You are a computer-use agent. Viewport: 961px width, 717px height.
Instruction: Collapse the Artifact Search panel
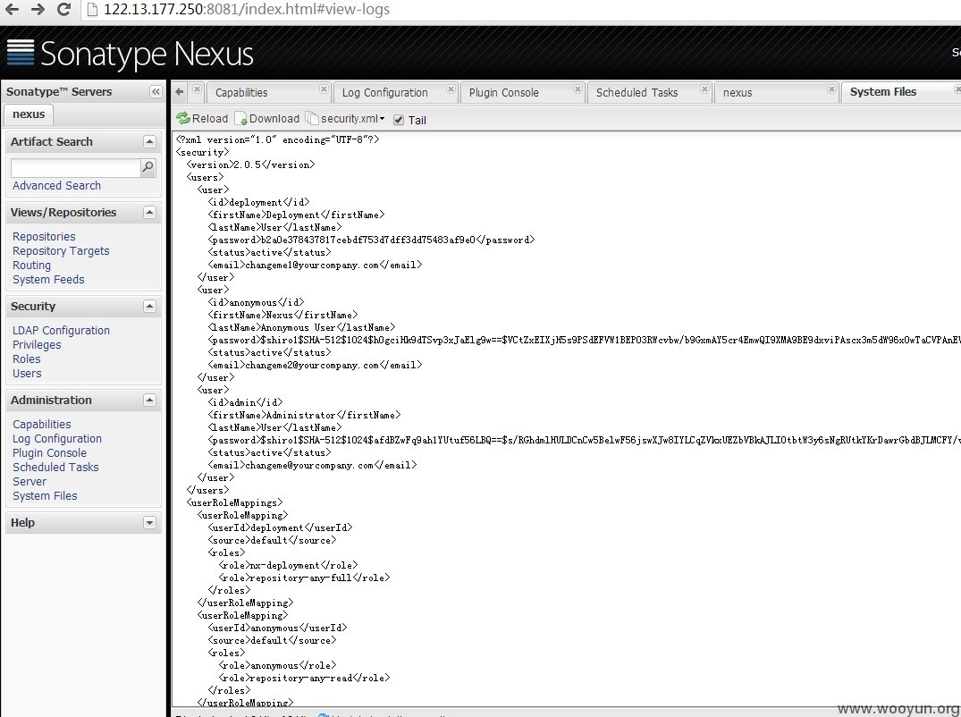pyautogui.click(x=149, y=141)
